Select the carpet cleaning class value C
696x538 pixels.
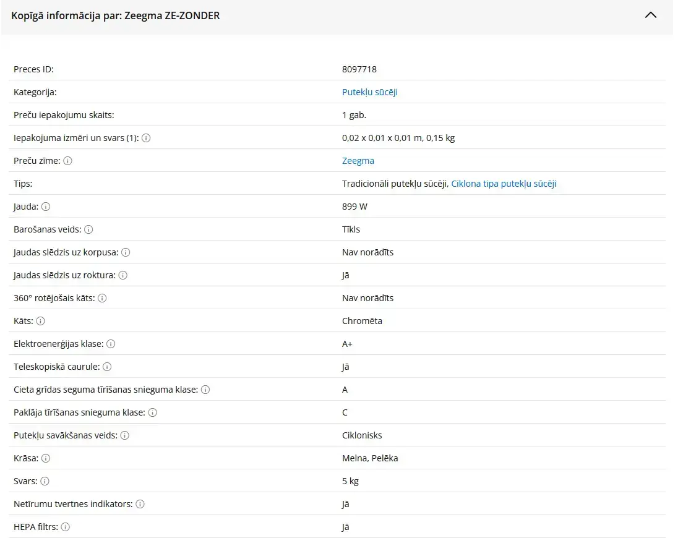click(345, 412)
